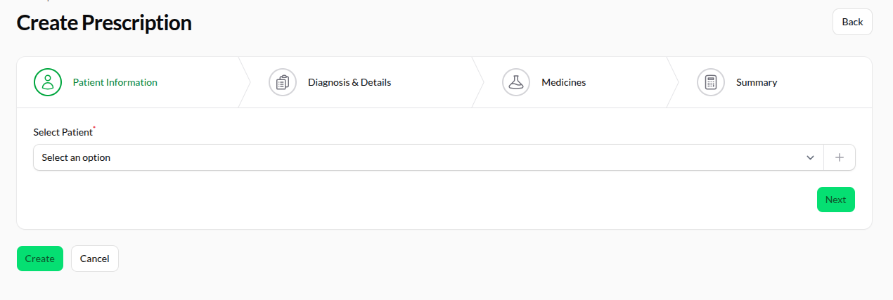893x300 pixels.
Task: Click the Create Prescription page heading
Action: [104, 22]
